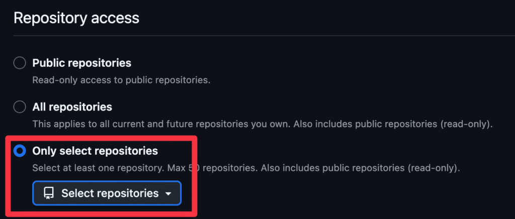
Task: Click the repository book icon in the button
Action: [x=49, y=193]
